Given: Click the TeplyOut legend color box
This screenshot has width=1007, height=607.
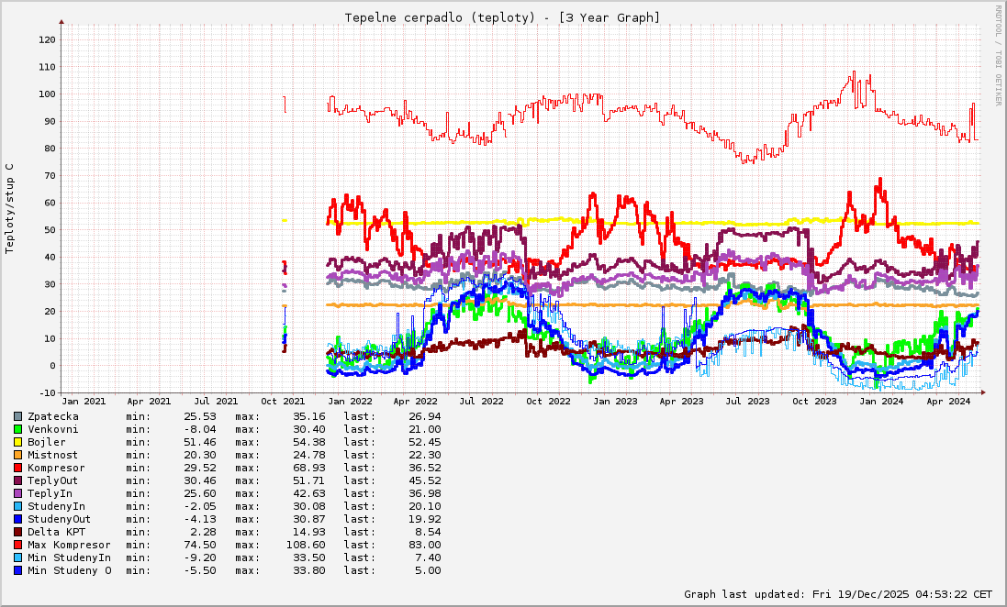Looking at the screenshot, I should [x=17, y=480].
